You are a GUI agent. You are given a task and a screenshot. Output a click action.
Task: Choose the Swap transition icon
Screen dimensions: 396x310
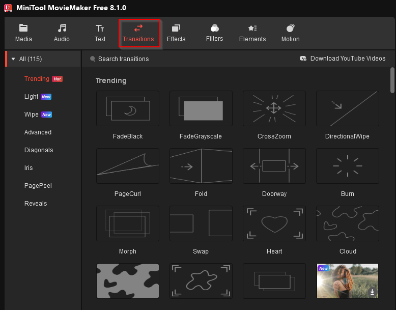click(x=201, y=223)
